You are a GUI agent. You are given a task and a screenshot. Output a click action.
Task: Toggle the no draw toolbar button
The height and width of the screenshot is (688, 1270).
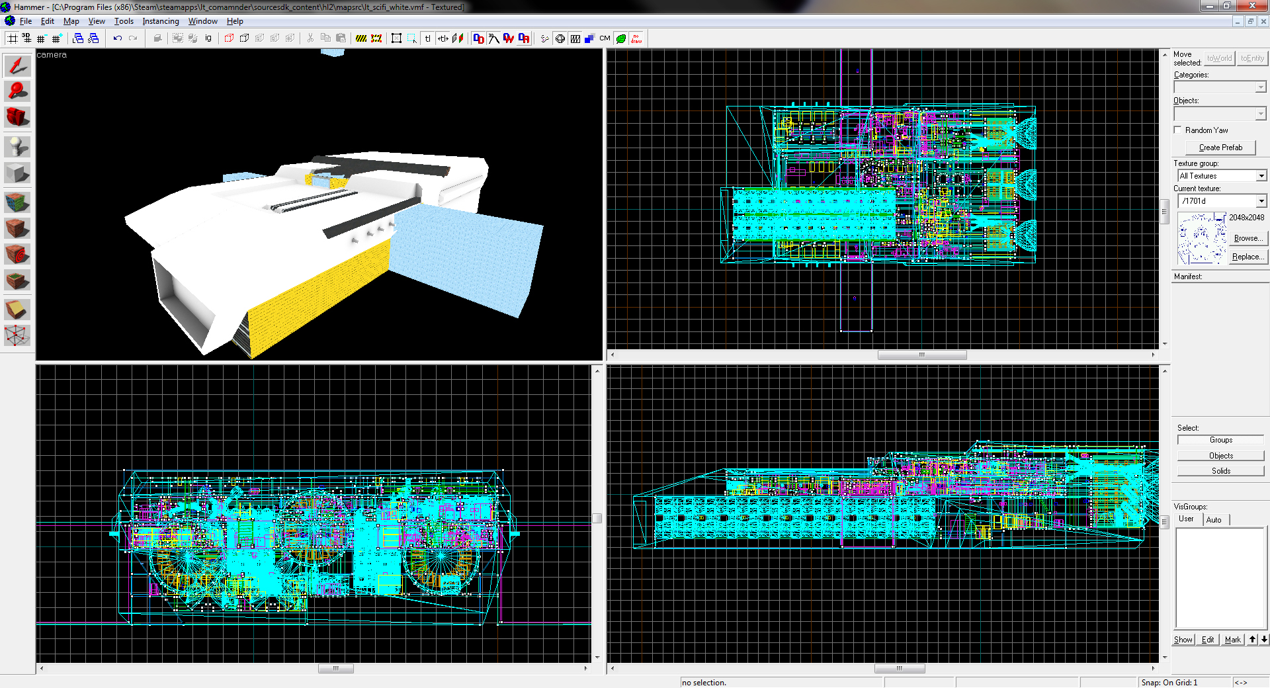pyautogui.click(x=636, y=38)
